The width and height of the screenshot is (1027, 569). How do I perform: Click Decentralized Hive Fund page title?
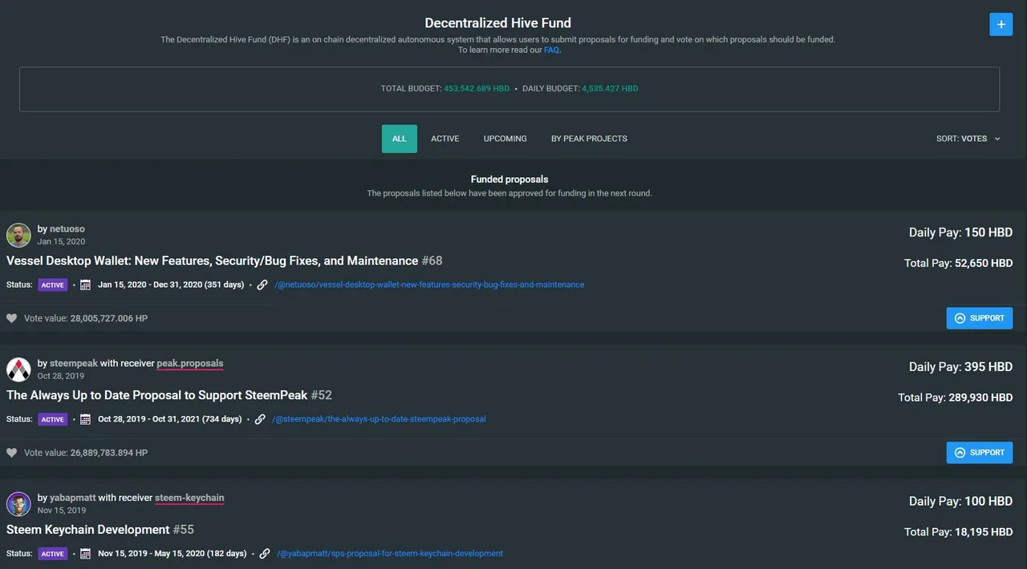click(498, 23)
